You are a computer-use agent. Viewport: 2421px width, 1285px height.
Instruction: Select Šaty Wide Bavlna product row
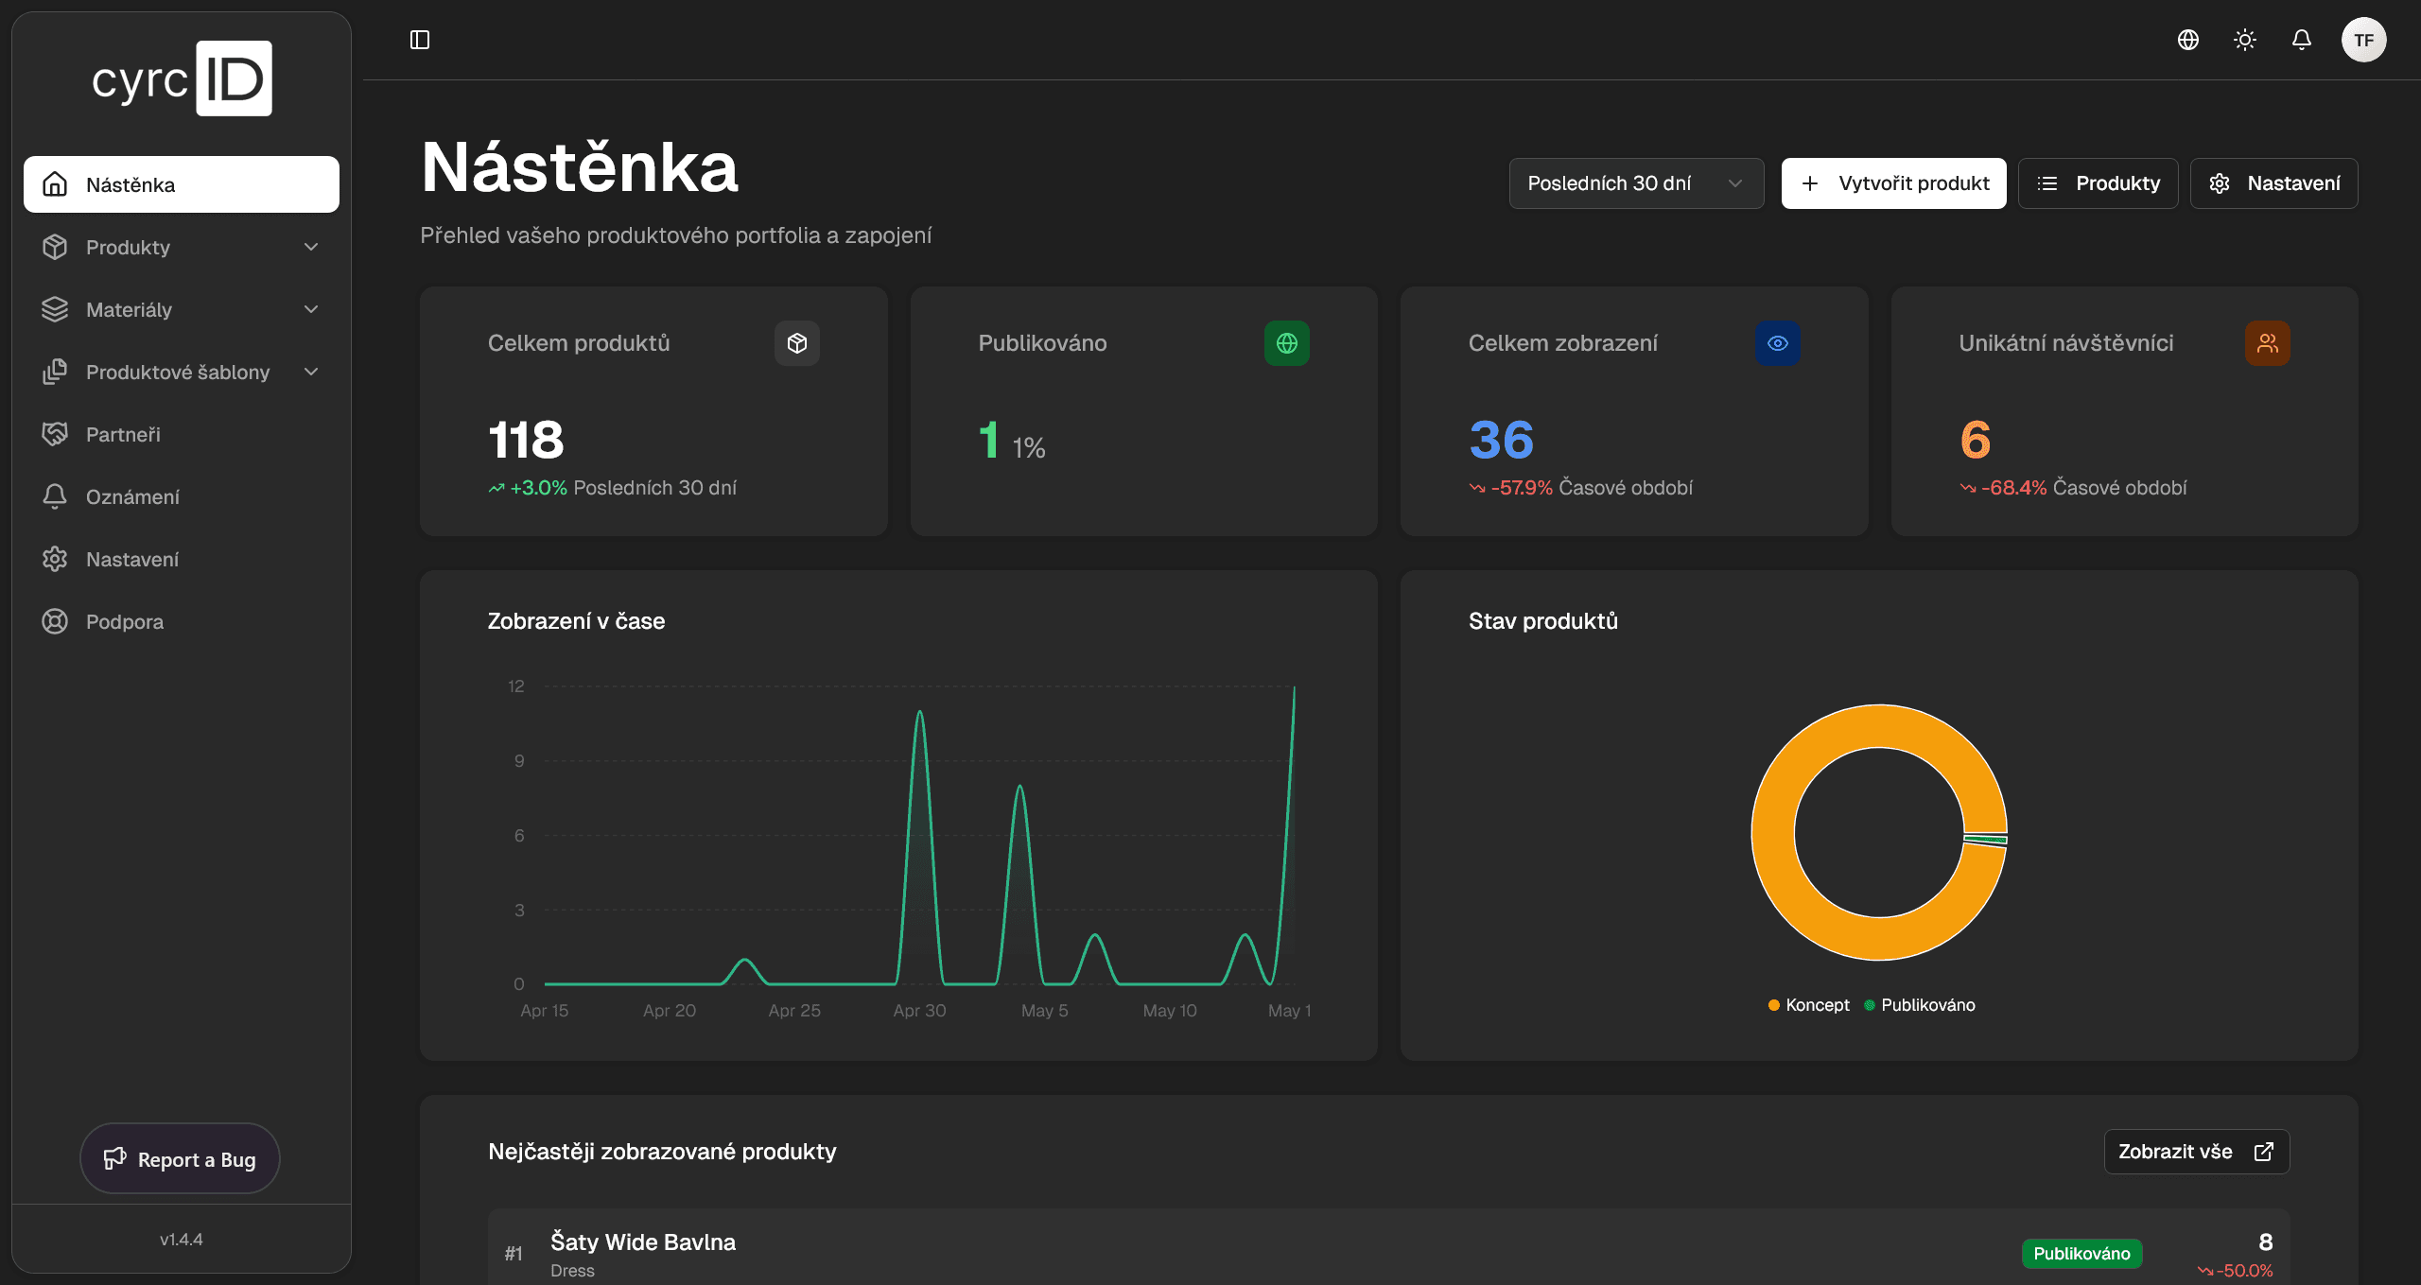(1388, 1248)
